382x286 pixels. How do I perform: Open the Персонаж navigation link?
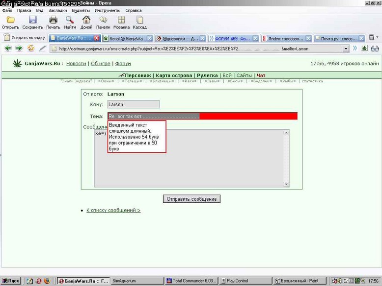tap(137, 75)
